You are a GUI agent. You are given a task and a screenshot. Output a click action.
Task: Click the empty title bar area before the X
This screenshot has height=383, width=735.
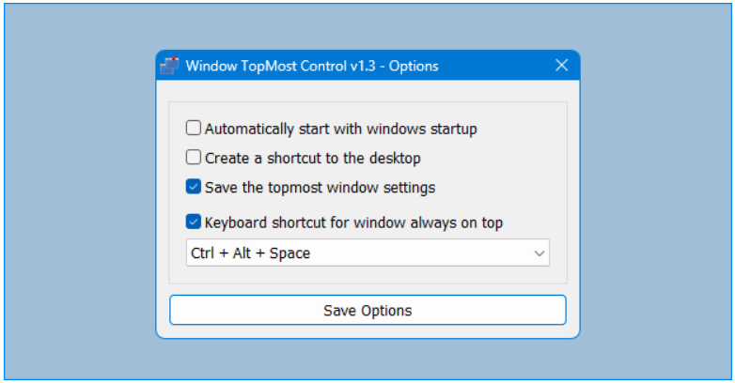coord(498,66)
